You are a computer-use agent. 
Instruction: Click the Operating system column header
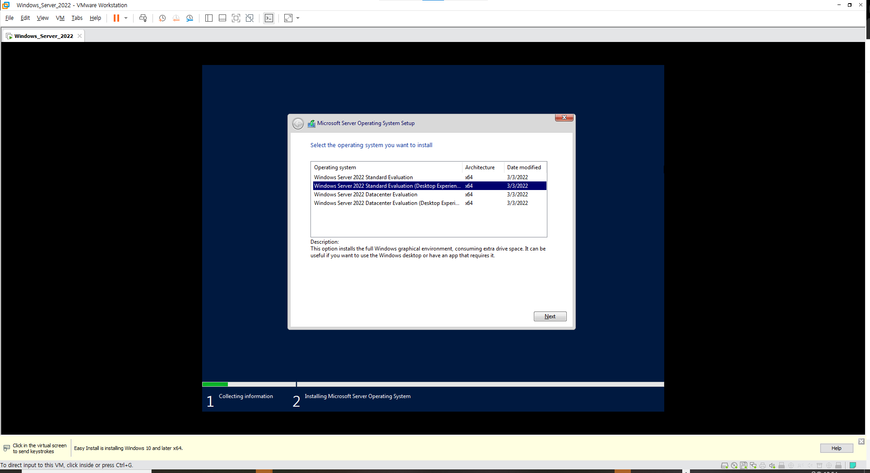pyautogui.click(x=386, y=167)
